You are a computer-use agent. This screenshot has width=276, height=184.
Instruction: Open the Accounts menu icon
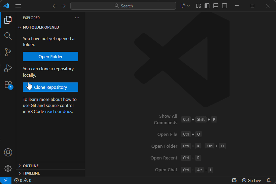click(8, 152)
